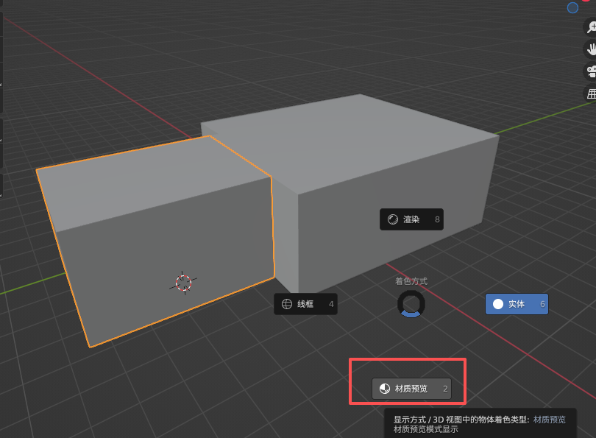Click the 3D cursor crosshair

[183, 283]
